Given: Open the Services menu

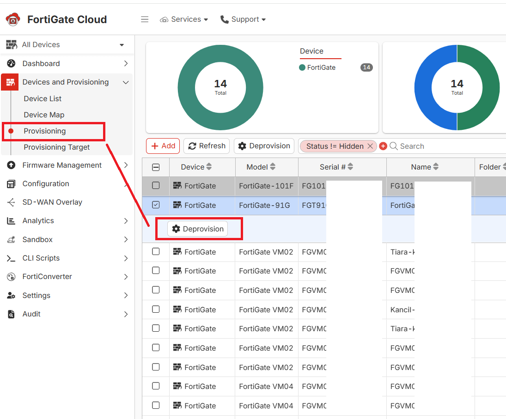Looking at the screenshot, I should [x=184, y=19].
